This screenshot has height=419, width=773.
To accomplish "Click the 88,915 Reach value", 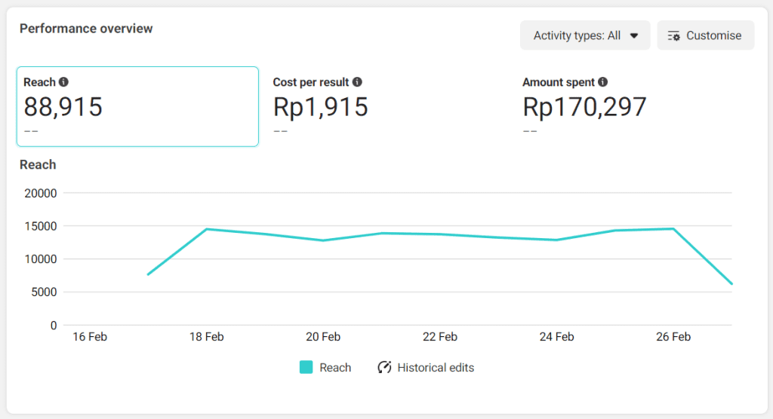I will [63, 107].
